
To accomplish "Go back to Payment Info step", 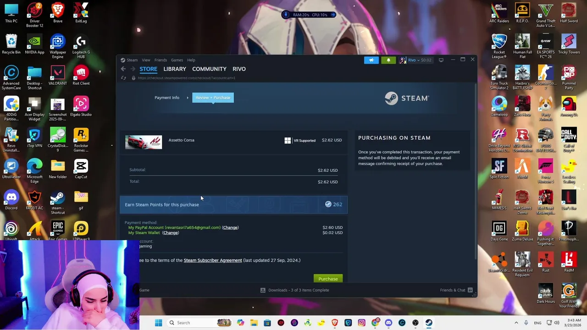I will pyautogui.click(x=167, y=98).
